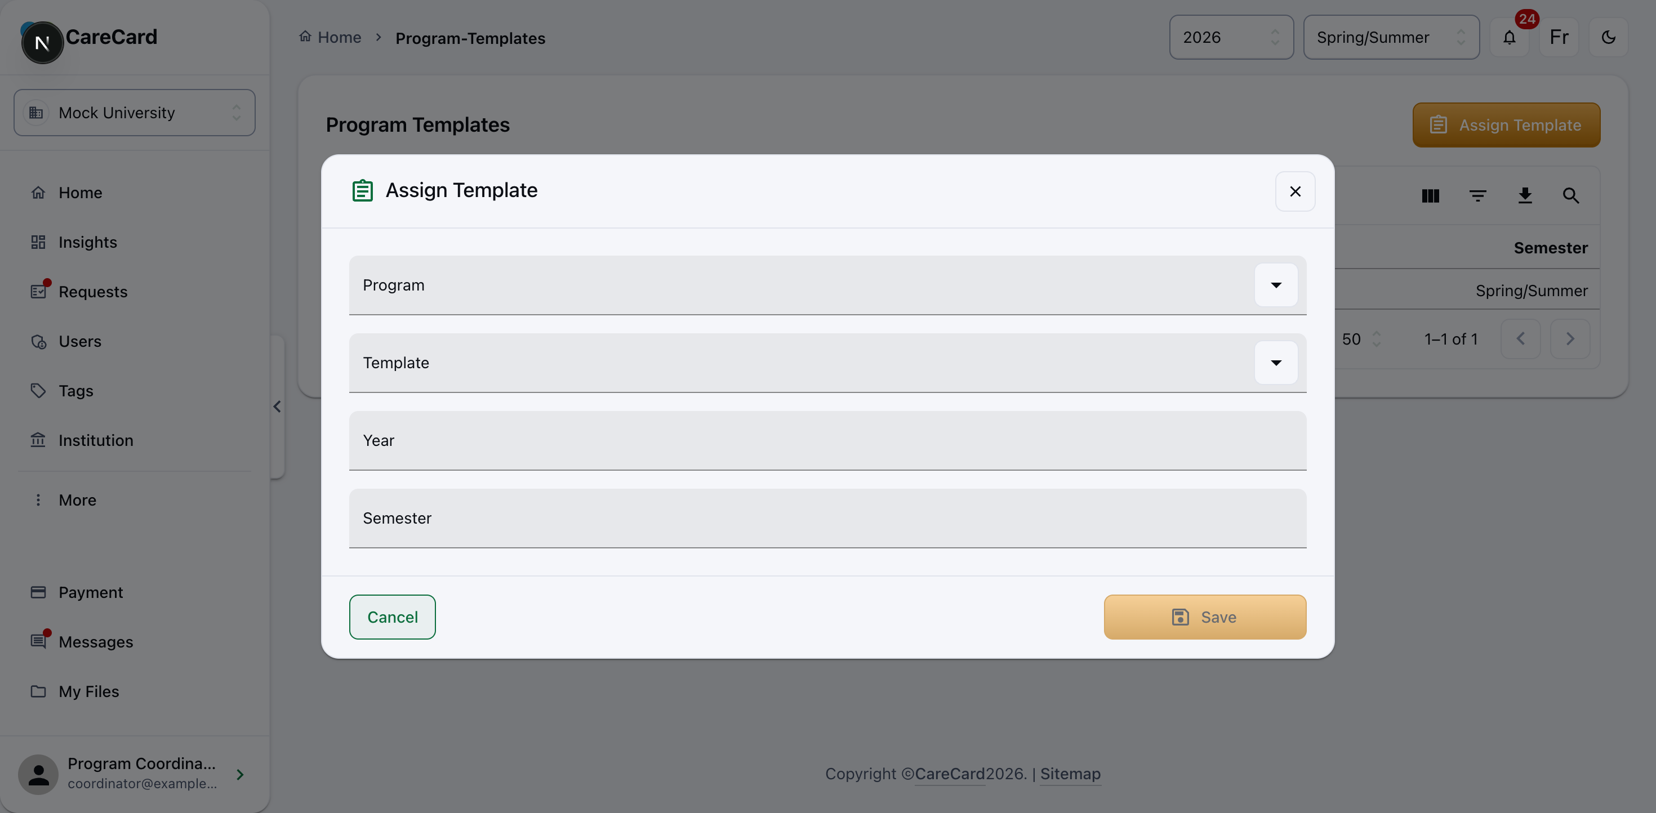Screen dimensions: 1656x813
Task: Open the Sitemap footer link
Action: coord(1070,774)
